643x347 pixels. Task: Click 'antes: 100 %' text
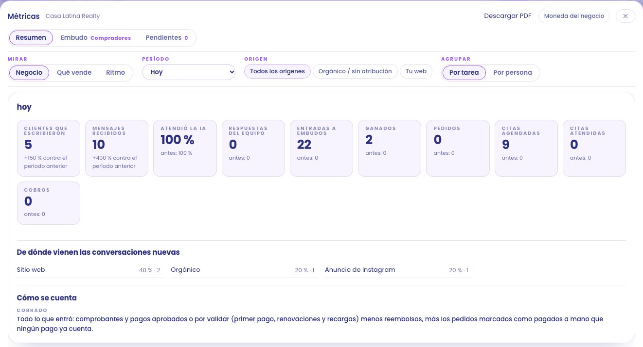coord(176,153)
